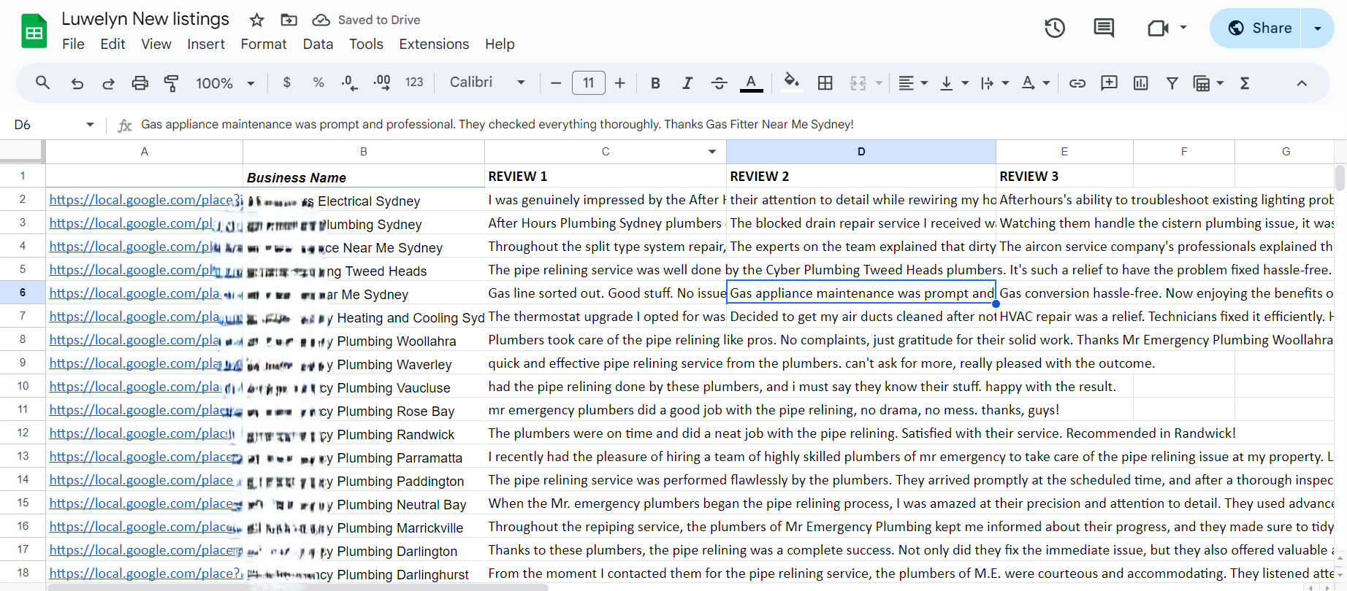Click the font size field showing 11
The height and width of the screenshot is (591, 1347).
[x=589, y=83]
